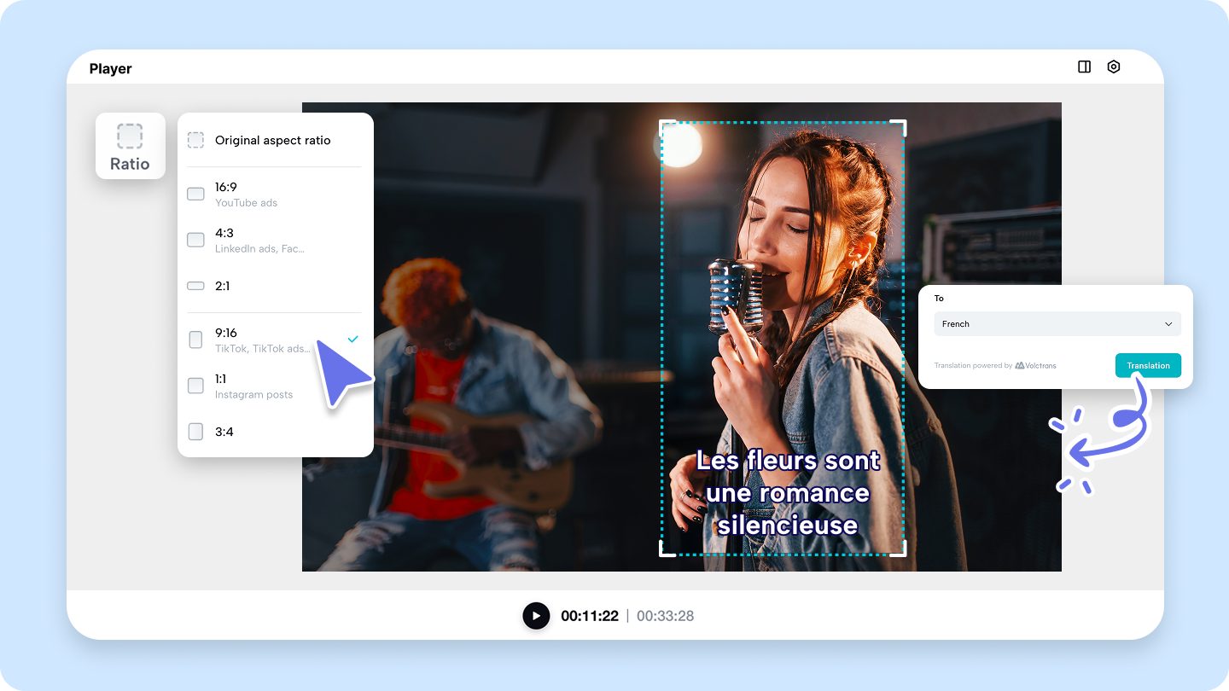Click the Player title in the top bar

click(110, 69)
